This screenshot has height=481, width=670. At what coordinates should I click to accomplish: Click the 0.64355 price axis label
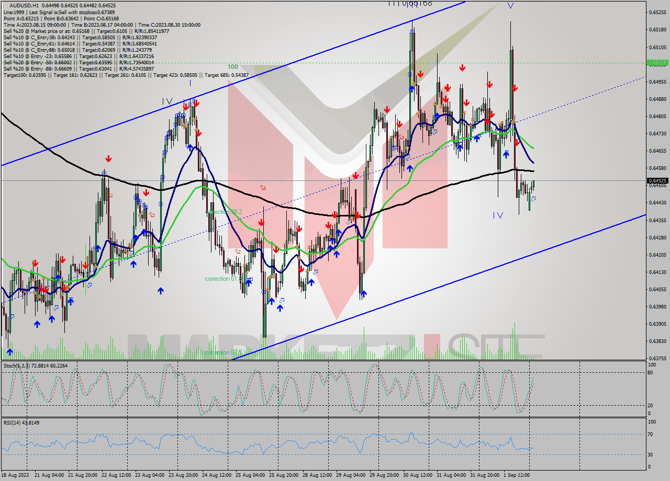click(657, 220)
